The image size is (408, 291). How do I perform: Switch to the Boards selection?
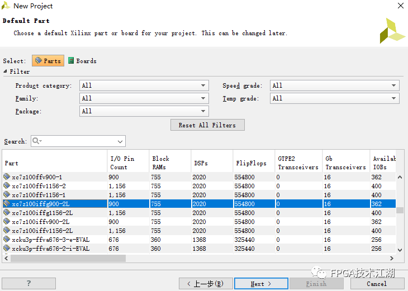pyautogui.click(x=82, y=61)
